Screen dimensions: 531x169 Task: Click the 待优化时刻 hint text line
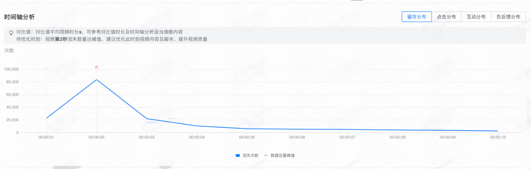(112, 39)
